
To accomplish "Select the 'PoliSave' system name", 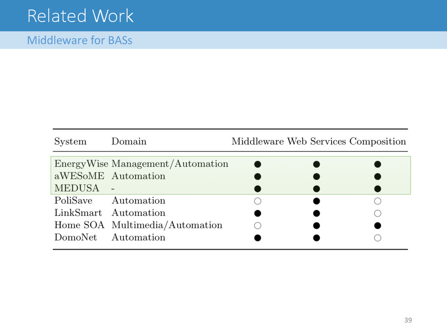I will point(73,201).
